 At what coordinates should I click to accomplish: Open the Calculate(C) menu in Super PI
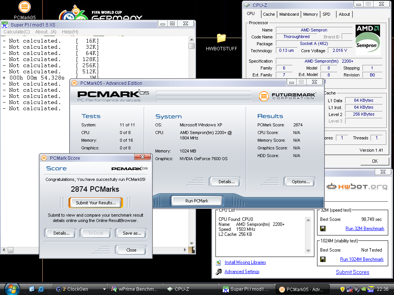pos(17,32)
